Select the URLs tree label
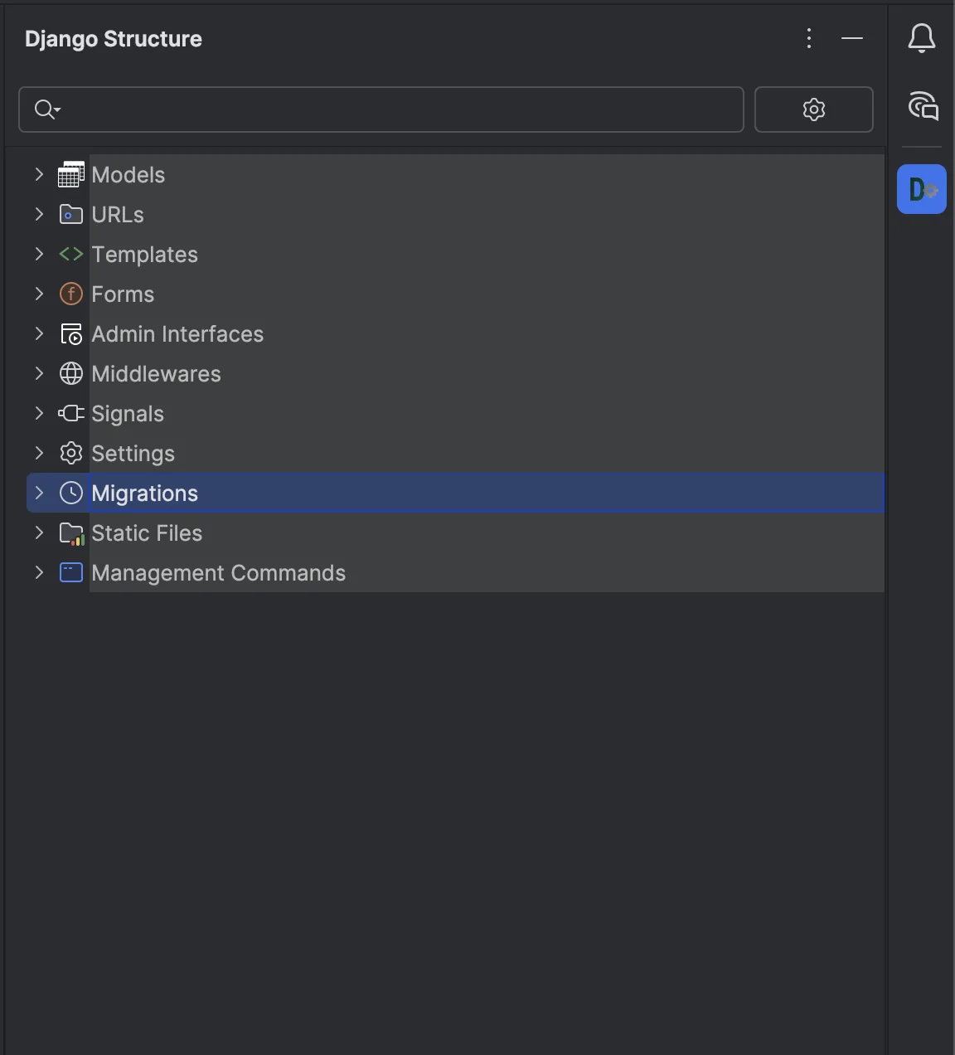This screenshot has height=1055, width=955. [118, 215]
